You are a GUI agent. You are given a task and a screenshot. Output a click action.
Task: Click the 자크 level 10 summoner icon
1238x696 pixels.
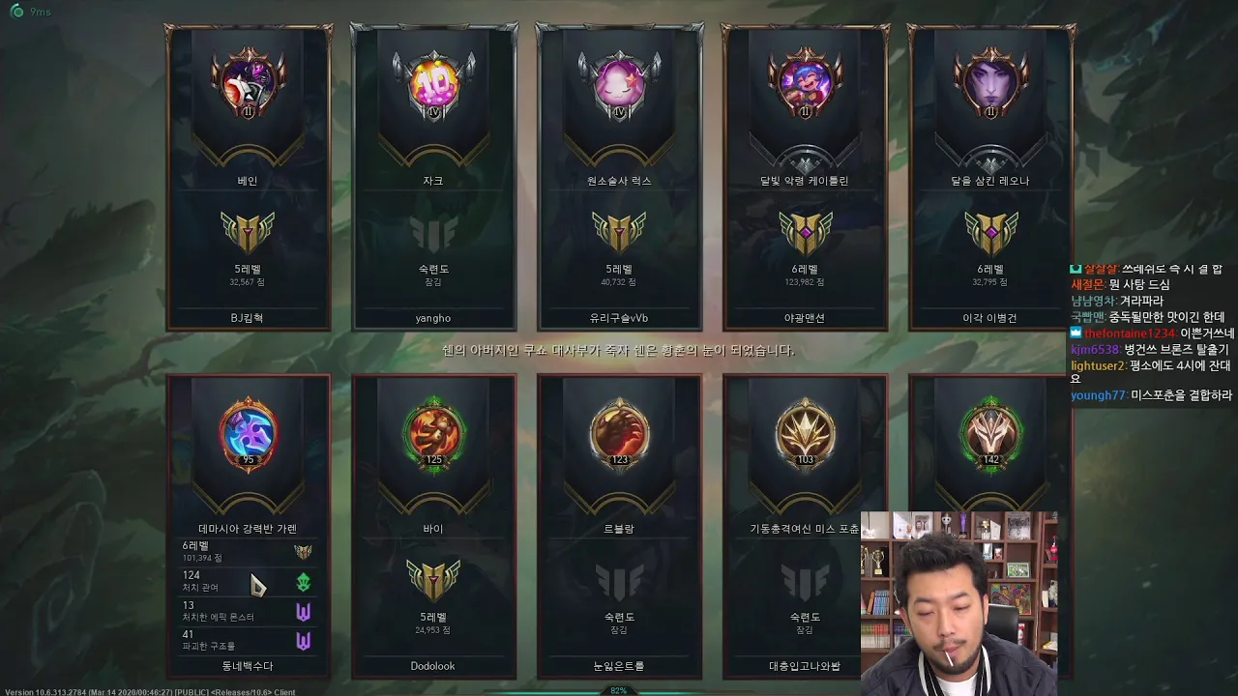point(433,83)
